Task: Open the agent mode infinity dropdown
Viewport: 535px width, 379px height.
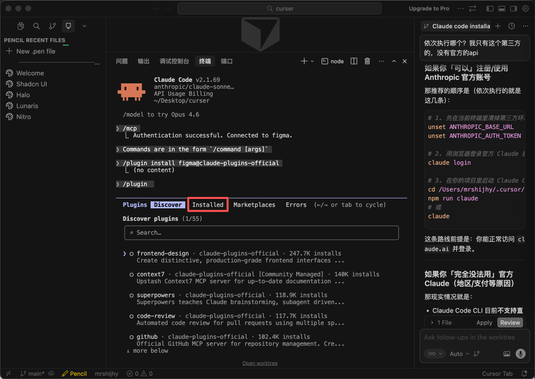Action: [x=435, y=354]
